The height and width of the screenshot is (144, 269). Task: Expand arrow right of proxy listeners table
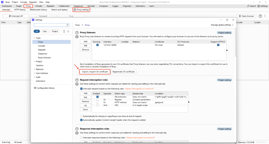227,50
